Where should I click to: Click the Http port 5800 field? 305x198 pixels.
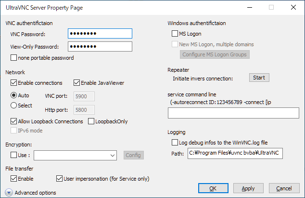(84, 110)
